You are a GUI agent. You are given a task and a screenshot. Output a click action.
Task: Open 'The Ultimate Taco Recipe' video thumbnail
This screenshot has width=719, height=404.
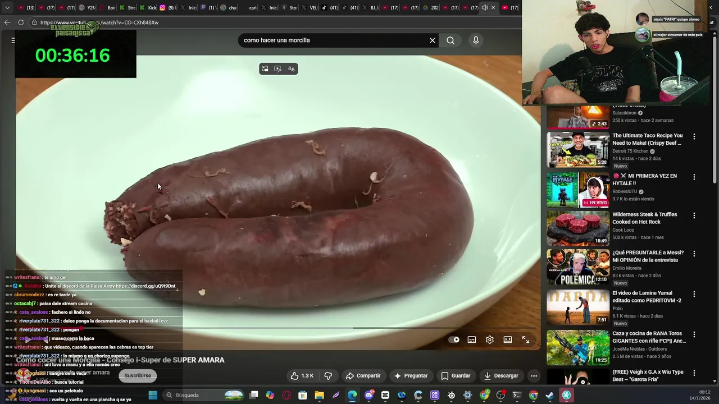tap(578, 150)
